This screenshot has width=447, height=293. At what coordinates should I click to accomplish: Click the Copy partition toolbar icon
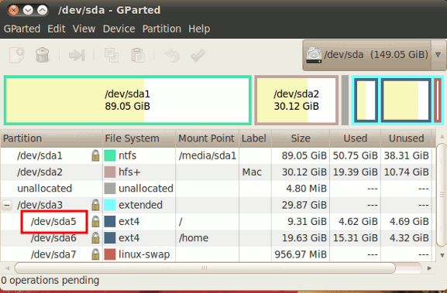coord(112,55)
